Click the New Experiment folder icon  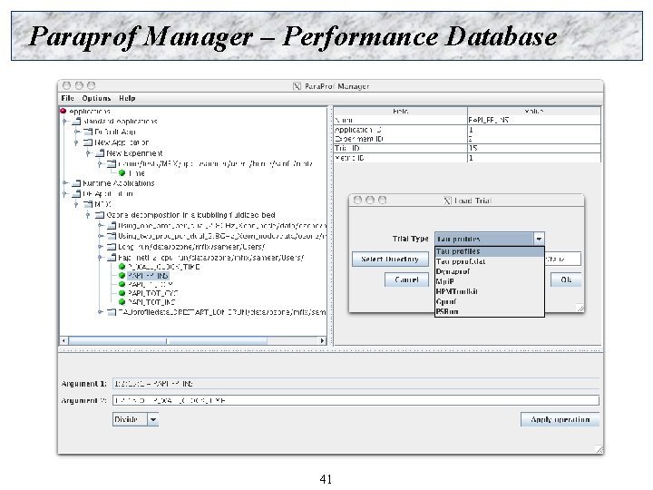[x=100, y=153]
